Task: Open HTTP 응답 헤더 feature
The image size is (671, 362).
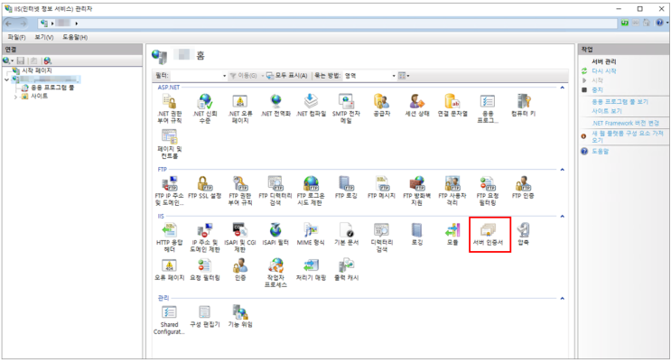Action: 170,237
